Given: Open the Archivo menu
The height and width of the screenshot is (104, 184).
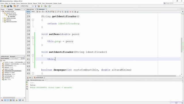Looking at the screenshot, I should pyautogui.click(x=2, y=3).
